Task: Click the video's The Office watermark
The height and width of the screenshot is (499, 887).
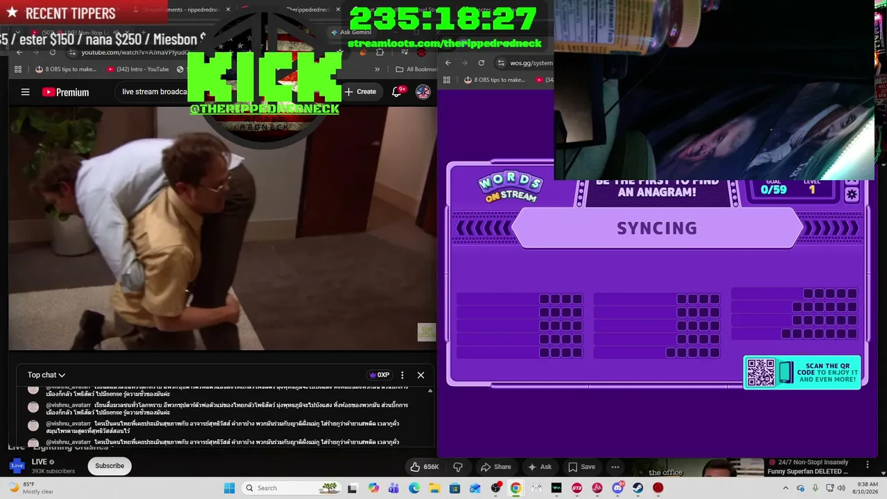Action: (x=426, y=332)
